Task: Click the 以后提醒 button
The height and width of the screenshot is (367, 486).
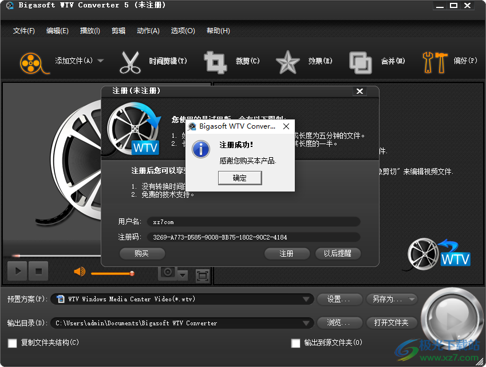Action: pos(338,253)
